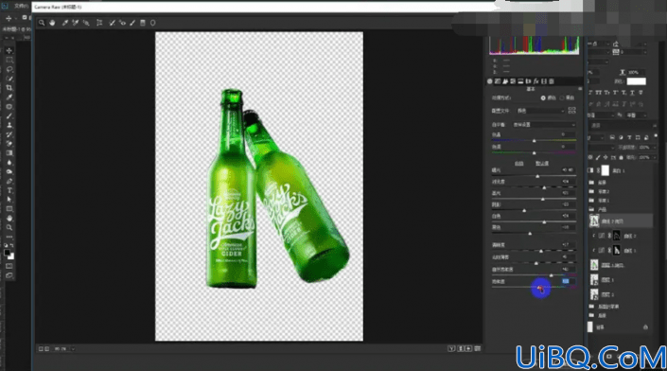Choose the 颜色 (Color) treatment radio button
667x371 pixels.
(x=543, y=97)
